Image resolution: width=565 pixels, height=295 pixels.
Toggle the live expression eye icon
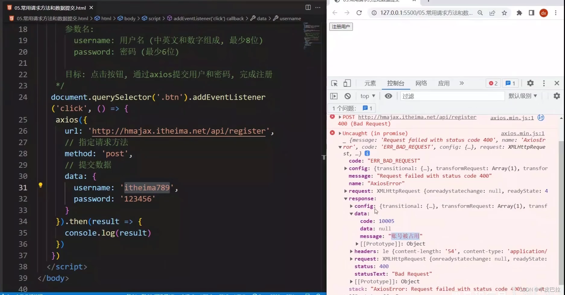coord(388,96)
